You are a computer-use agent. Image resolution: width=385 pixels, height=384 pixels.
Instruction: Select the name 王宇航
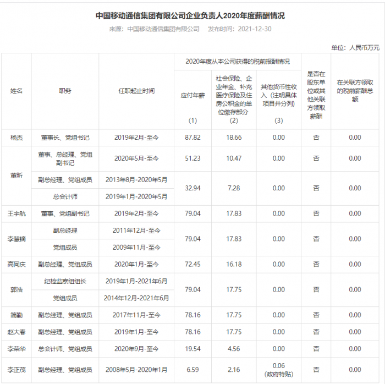coord(16,213)
